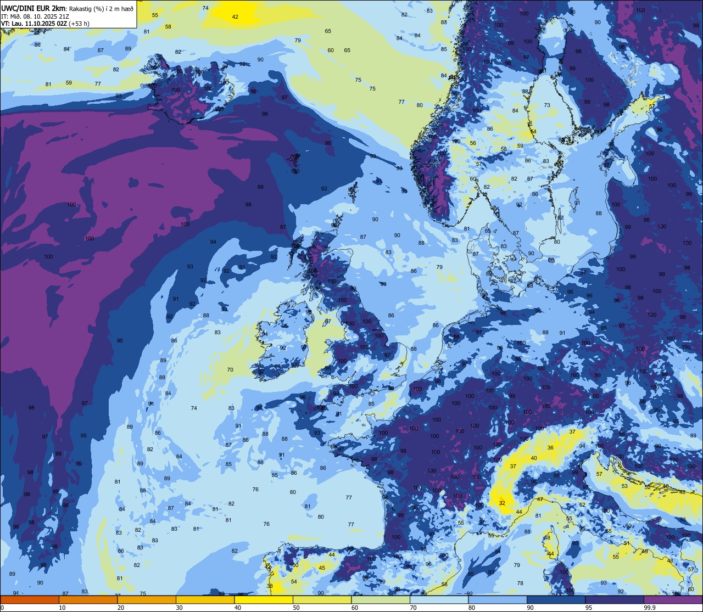Click the '36' value over the Alps
The height and width of the screenshot is (612, 703).
click(x=550, y=448)
